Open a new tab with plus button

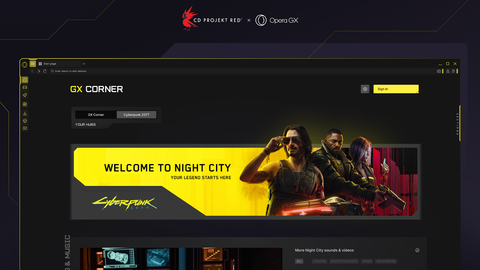[x=84, y=64]
